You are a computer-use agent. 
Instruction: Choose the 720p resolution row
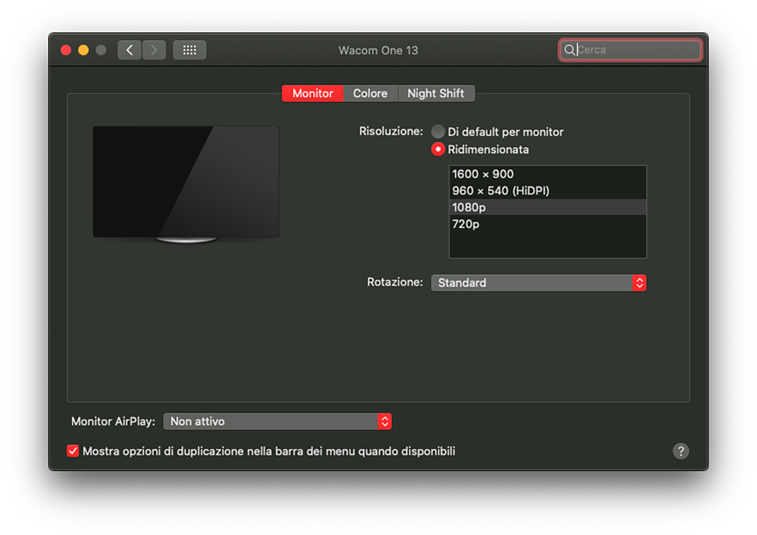point(547,224)
